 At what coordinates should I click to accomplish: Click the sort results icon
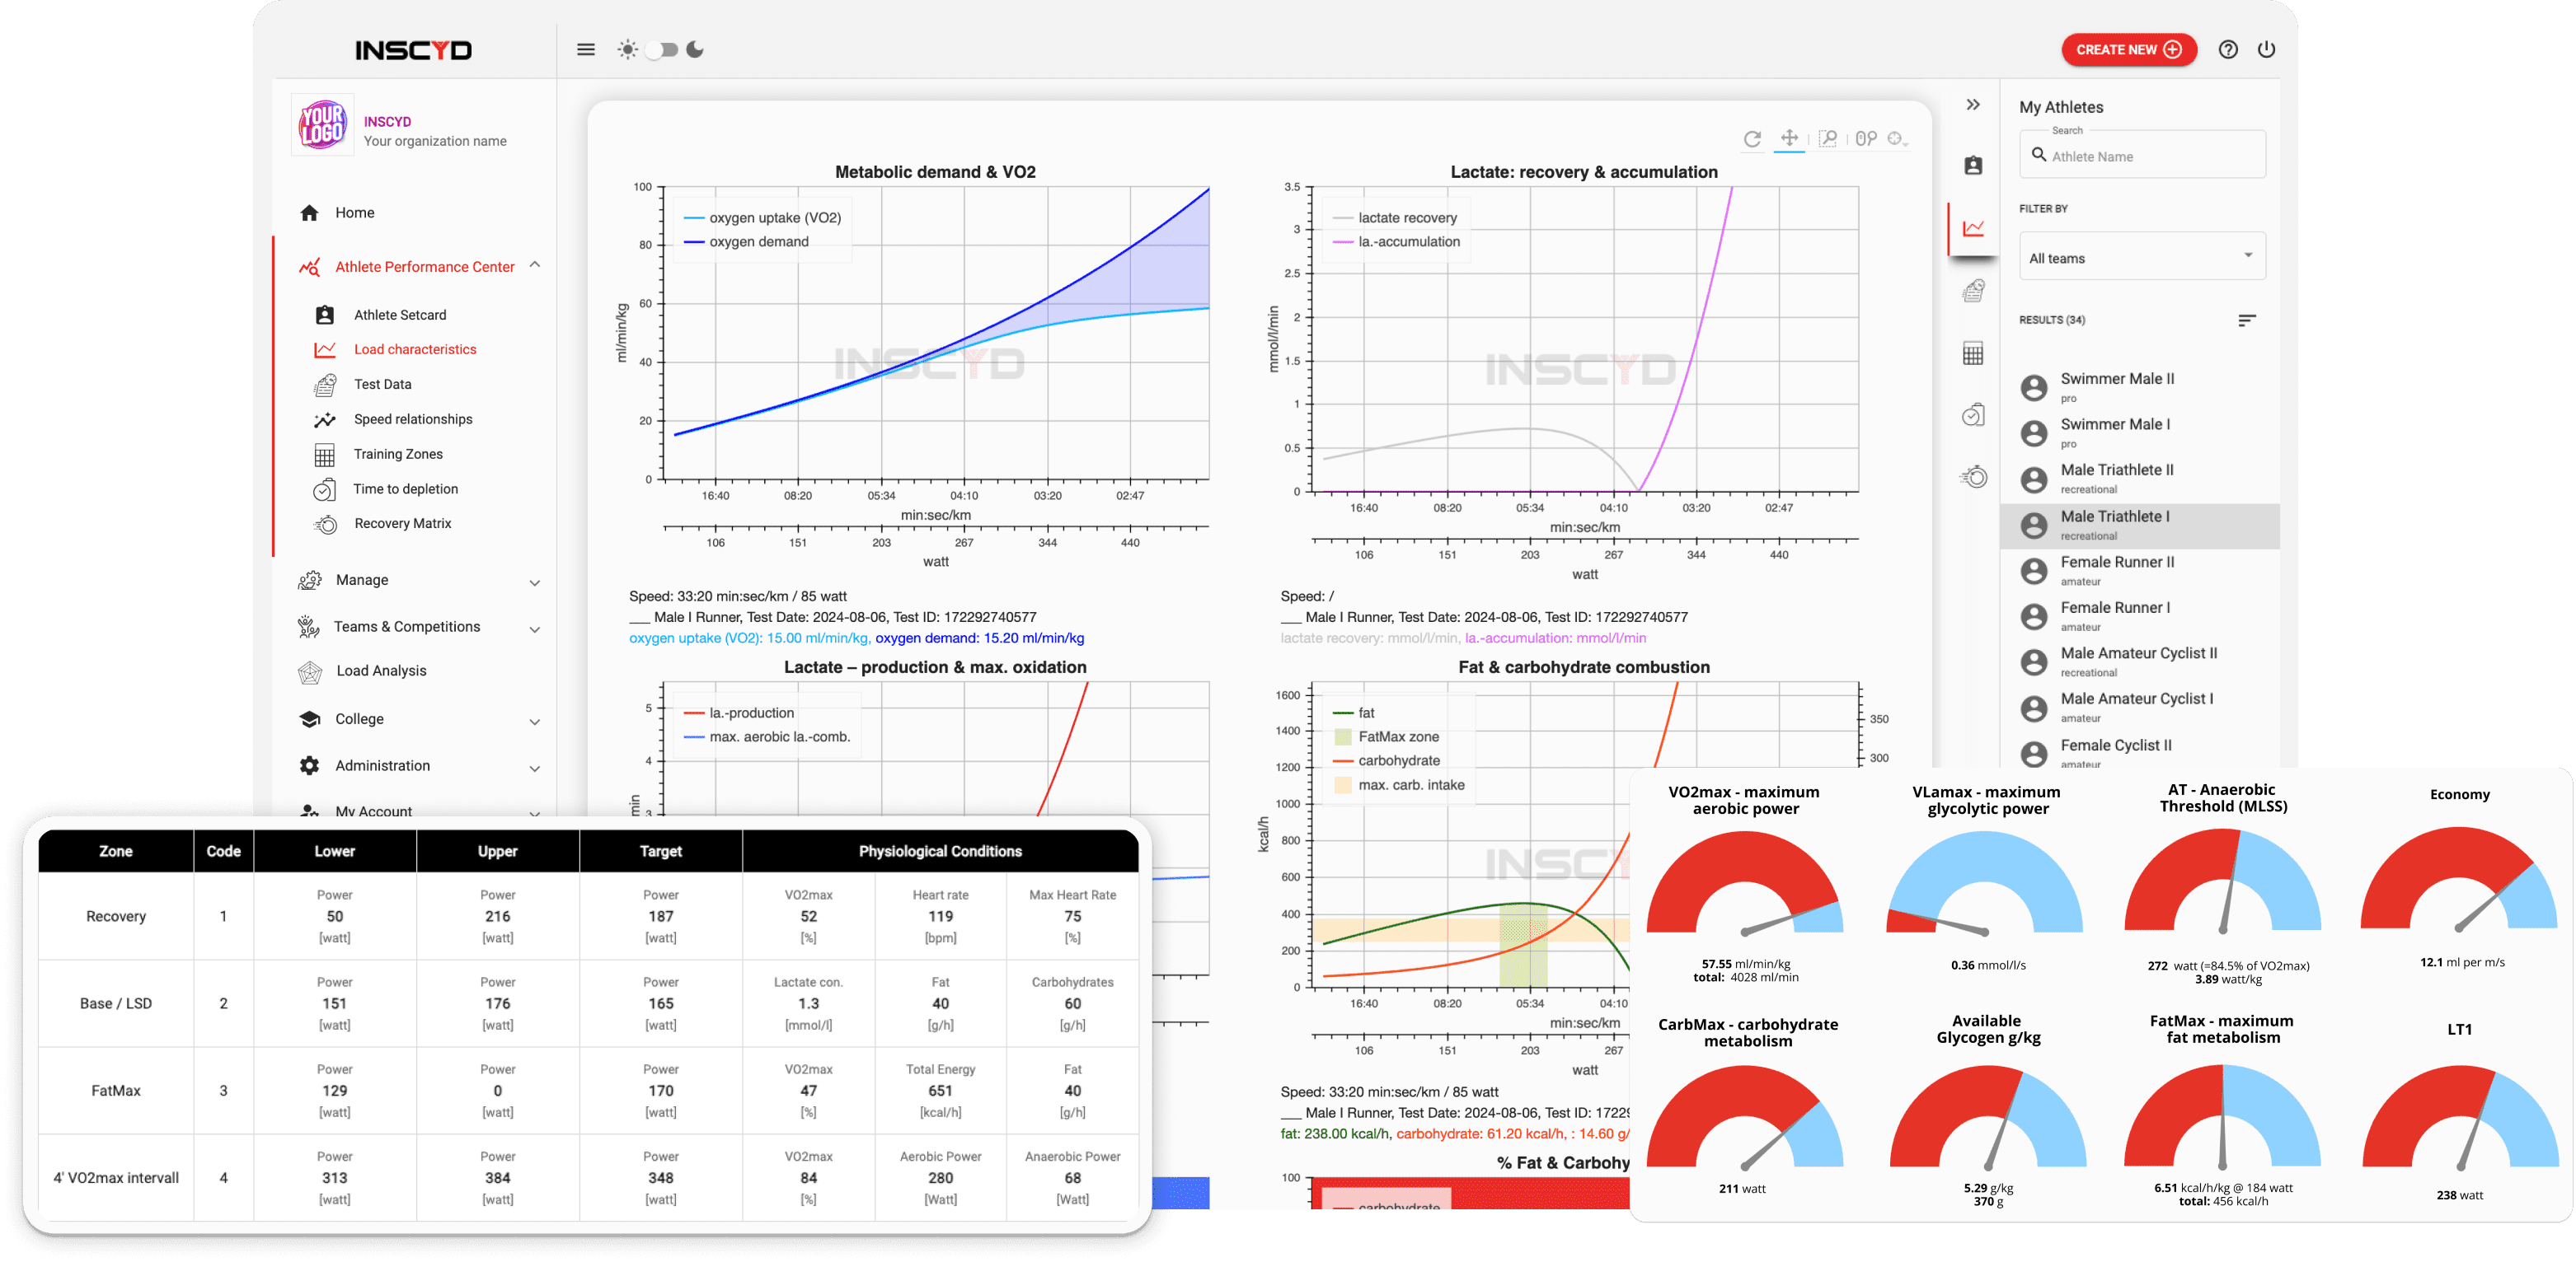click(2246, 320)
